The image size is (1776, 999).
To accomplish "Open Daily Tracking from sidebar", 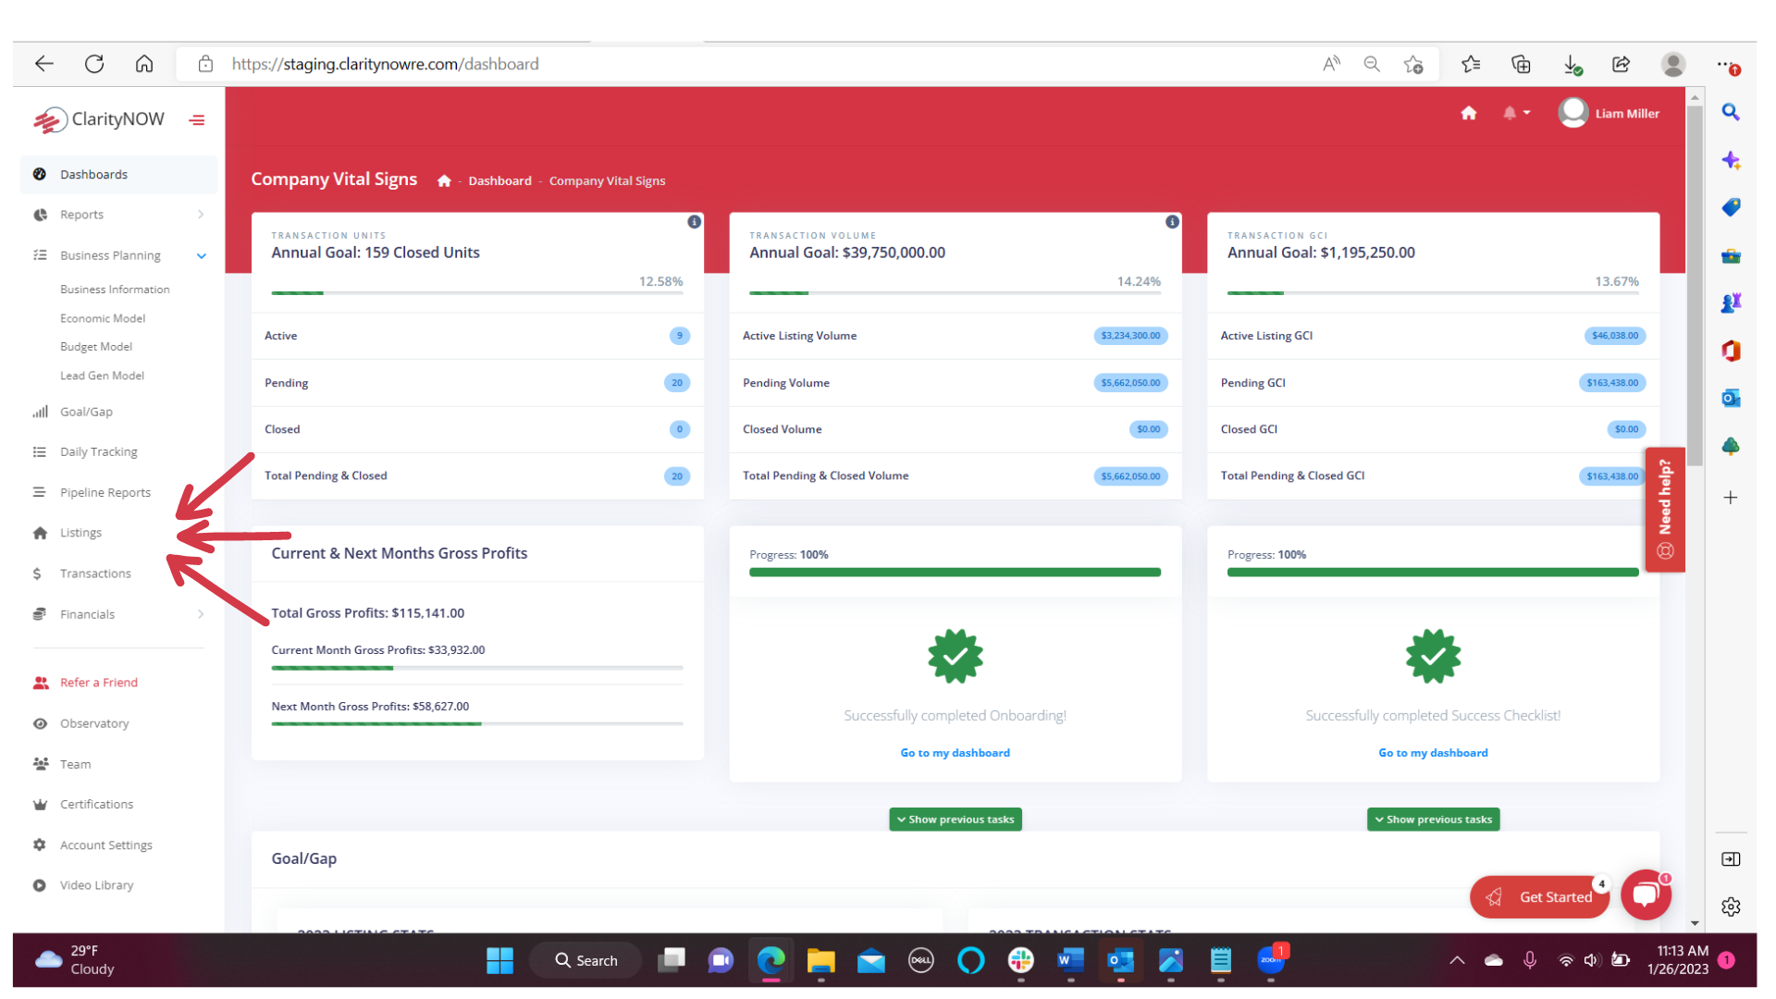I will coord(99,452).
